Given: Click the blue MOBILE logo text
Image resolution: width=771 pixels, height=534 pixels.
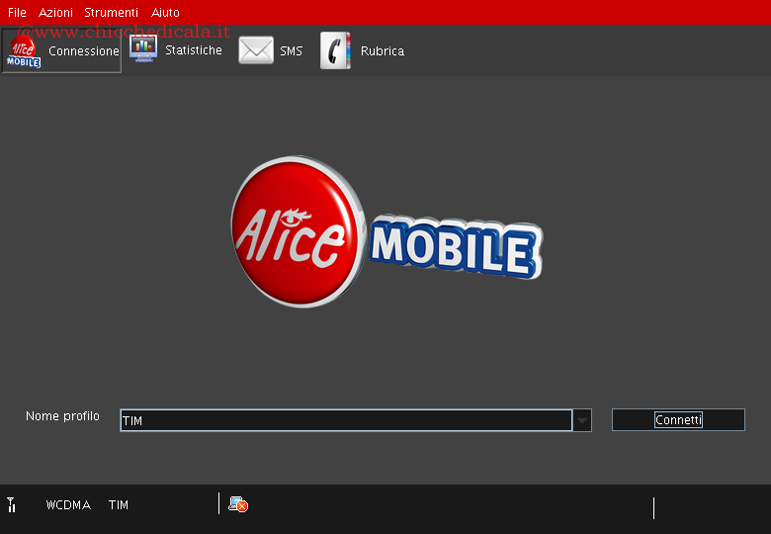Looking at the screenshot, I should (x=454, y=246).
